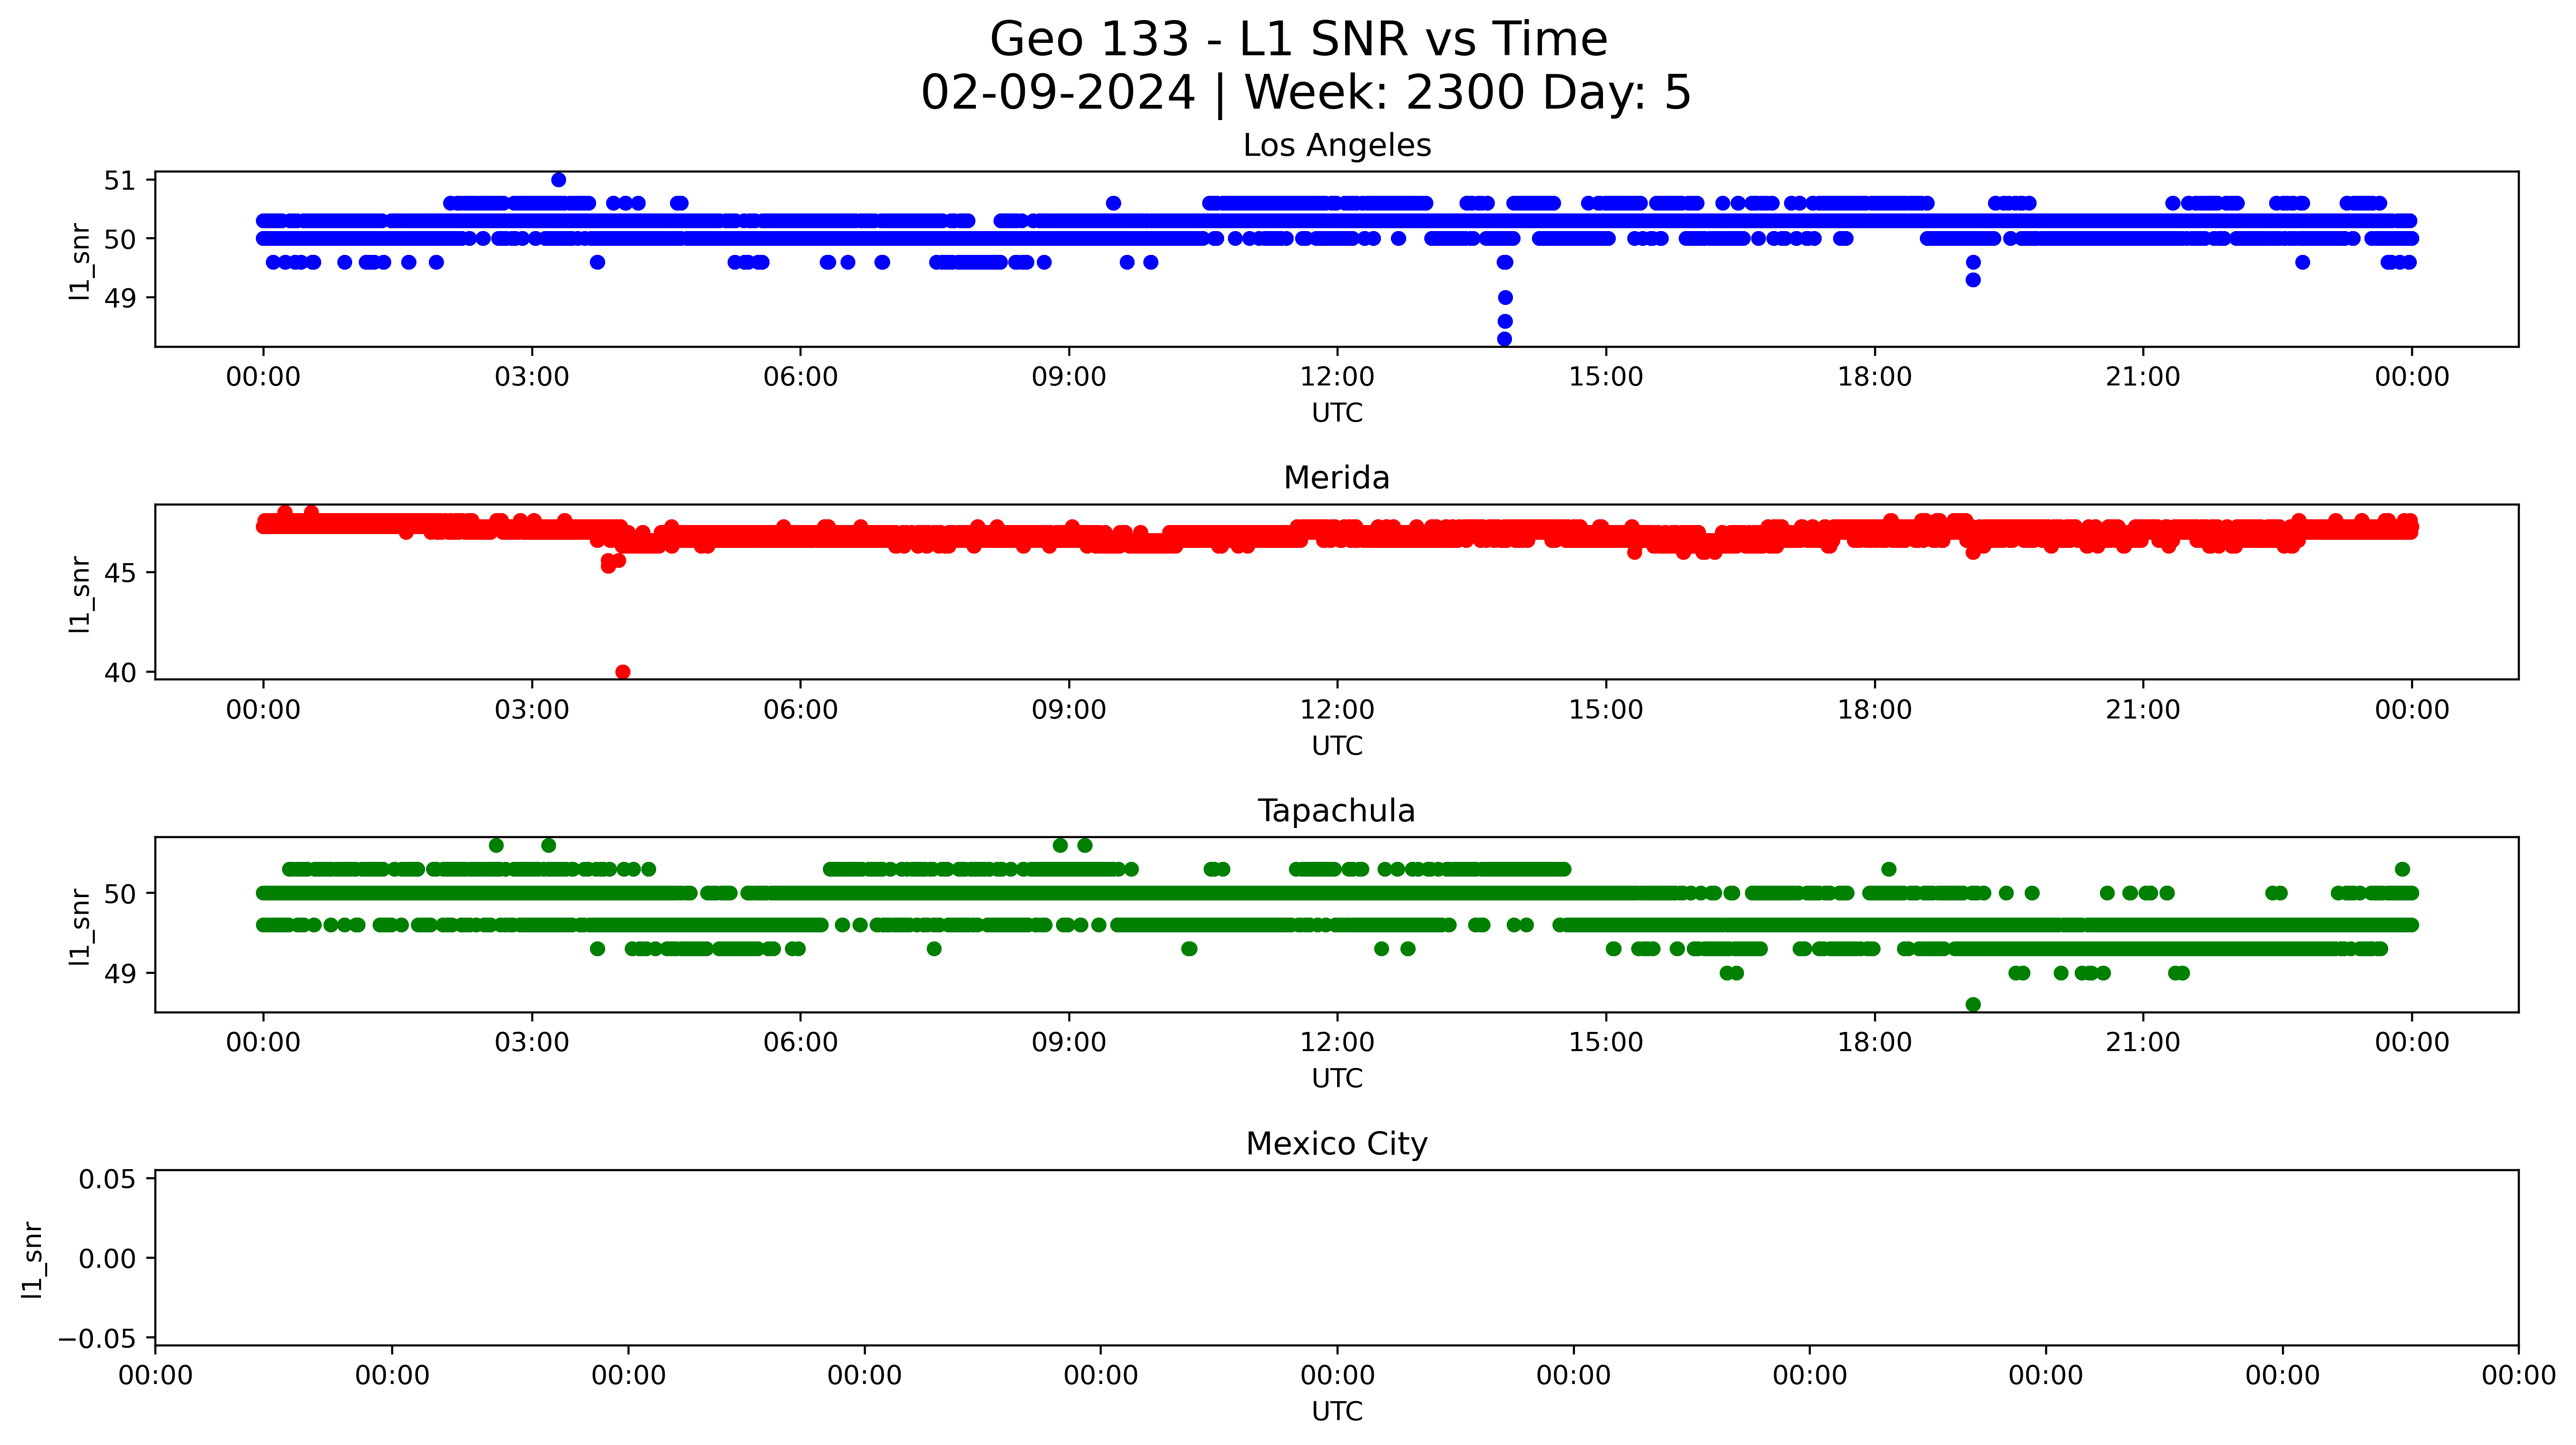Click the '50' y-tick on the Tapachula plot
Viewport: 2576px width, 1445px height.
tap(119, 893)
